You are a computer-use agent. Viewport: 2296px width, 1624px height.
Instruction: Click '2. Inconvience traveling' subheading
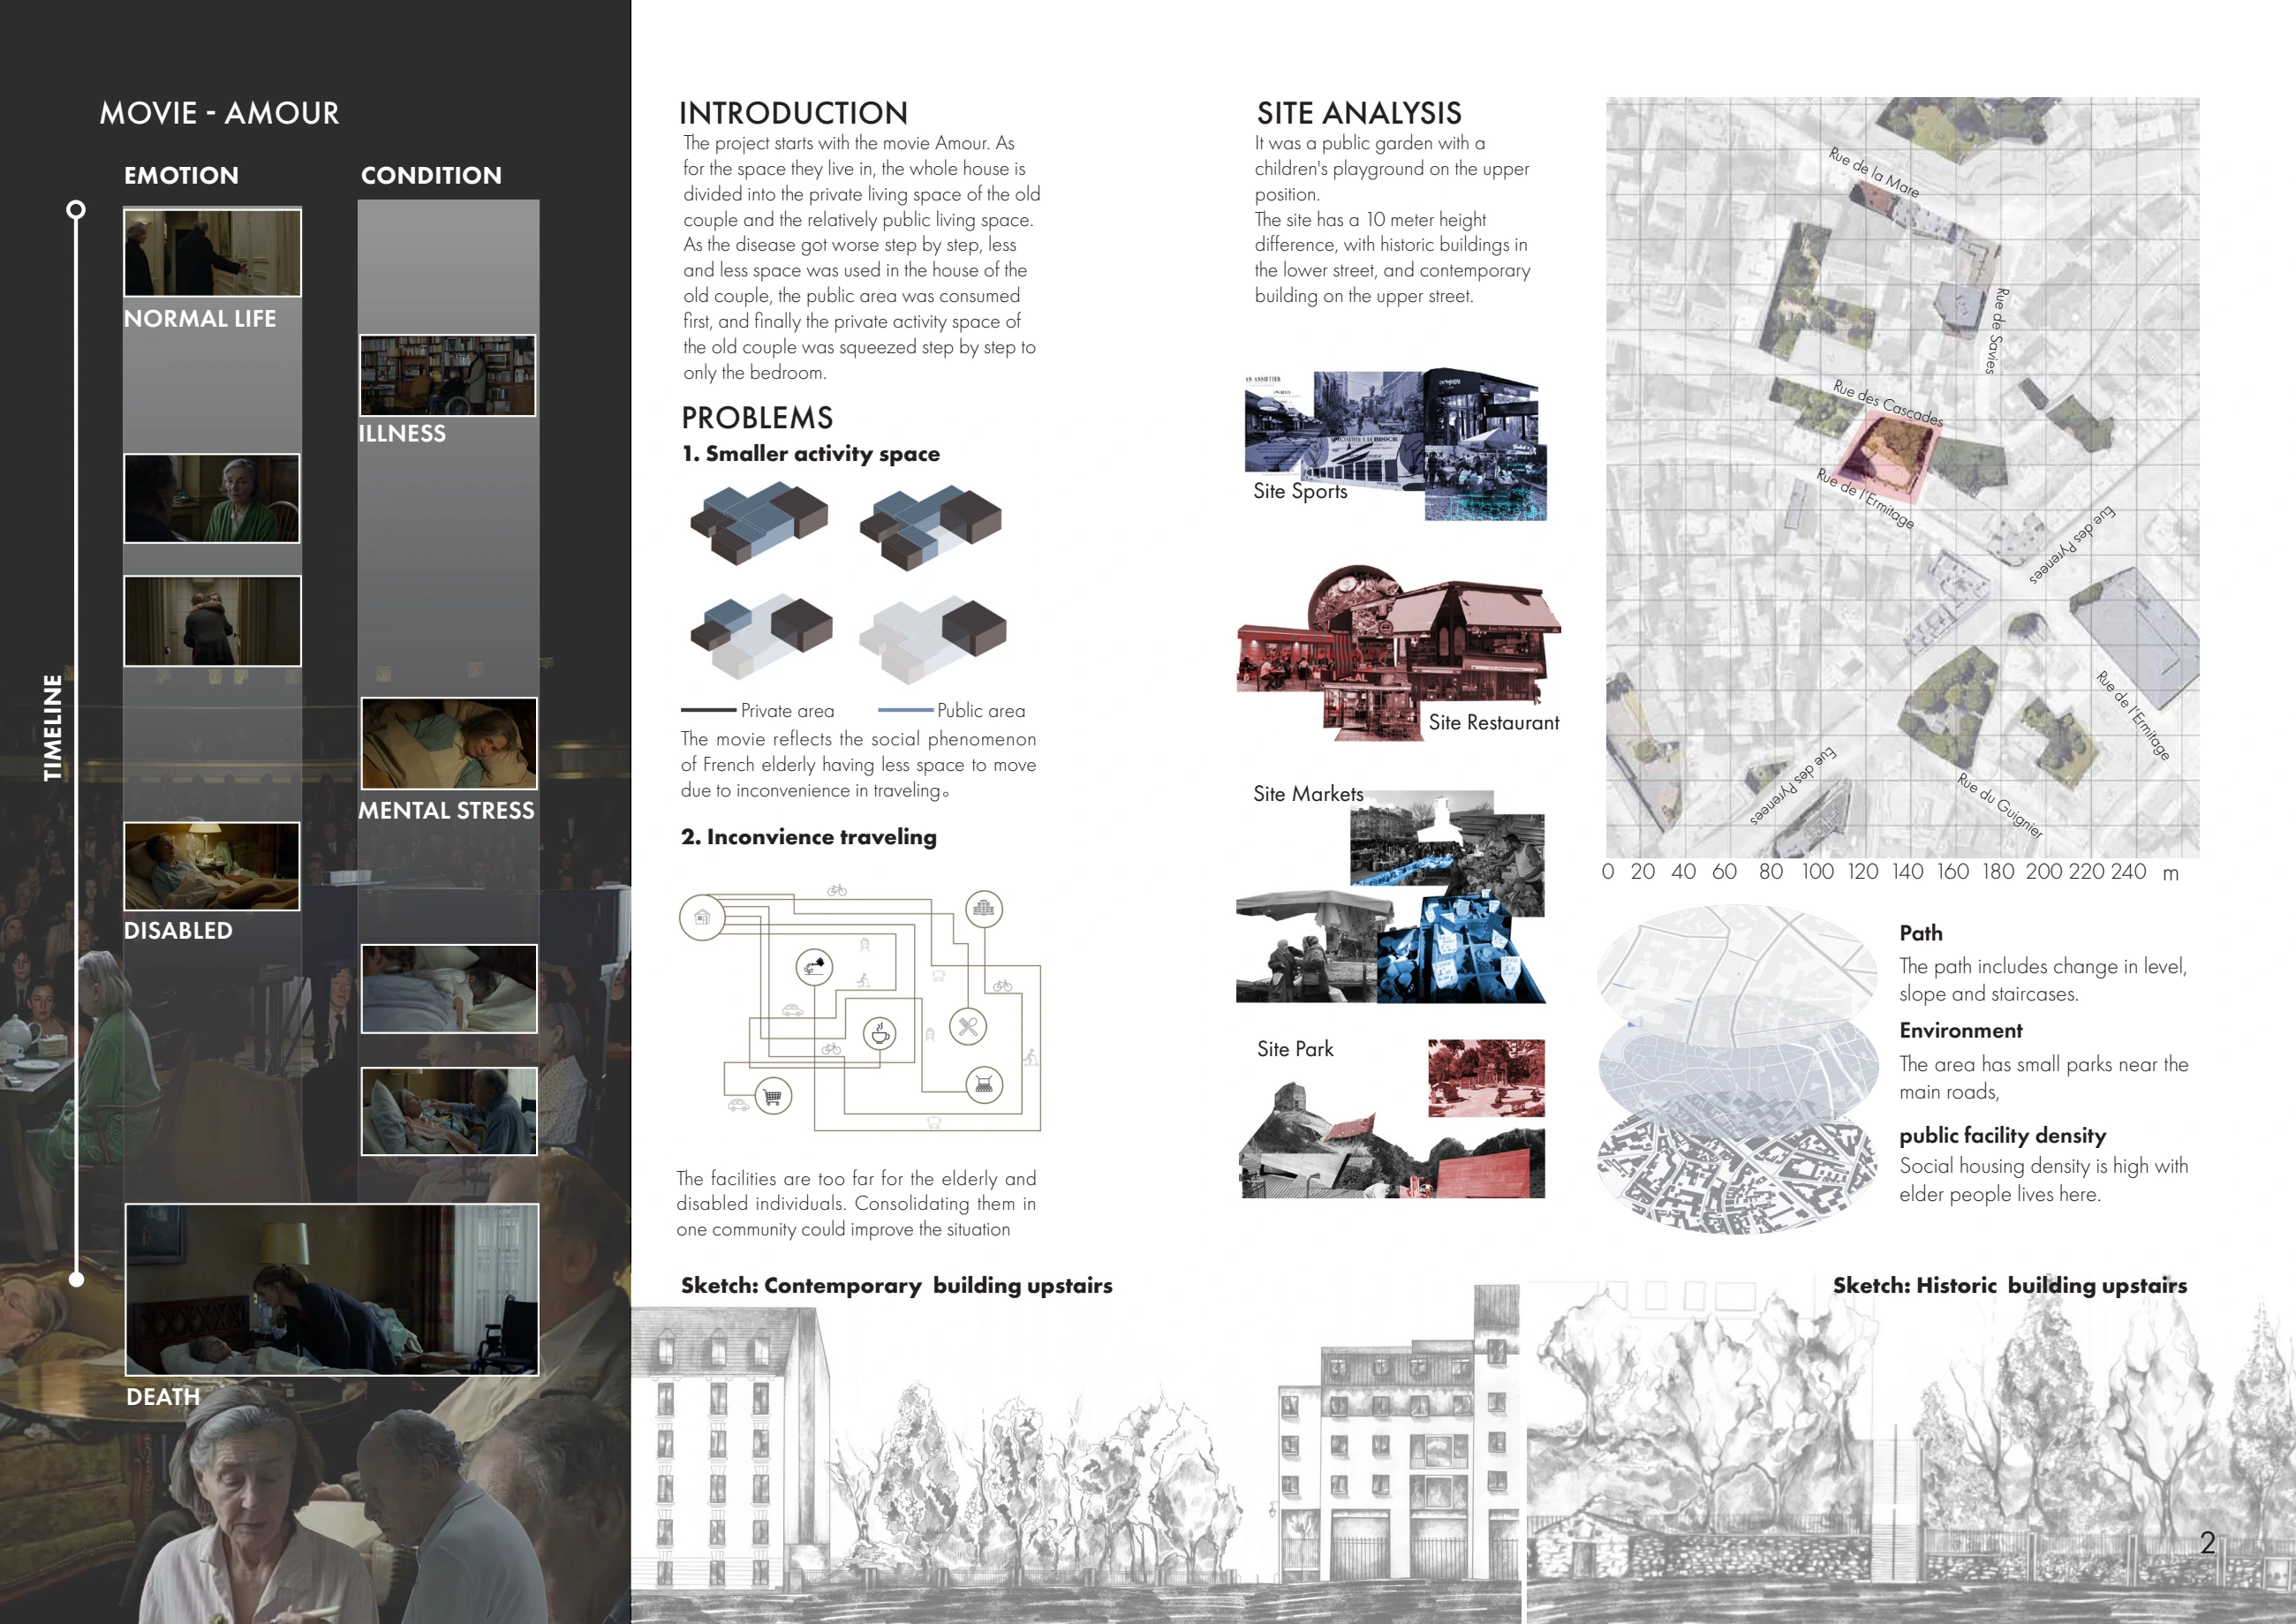(809, 837)
